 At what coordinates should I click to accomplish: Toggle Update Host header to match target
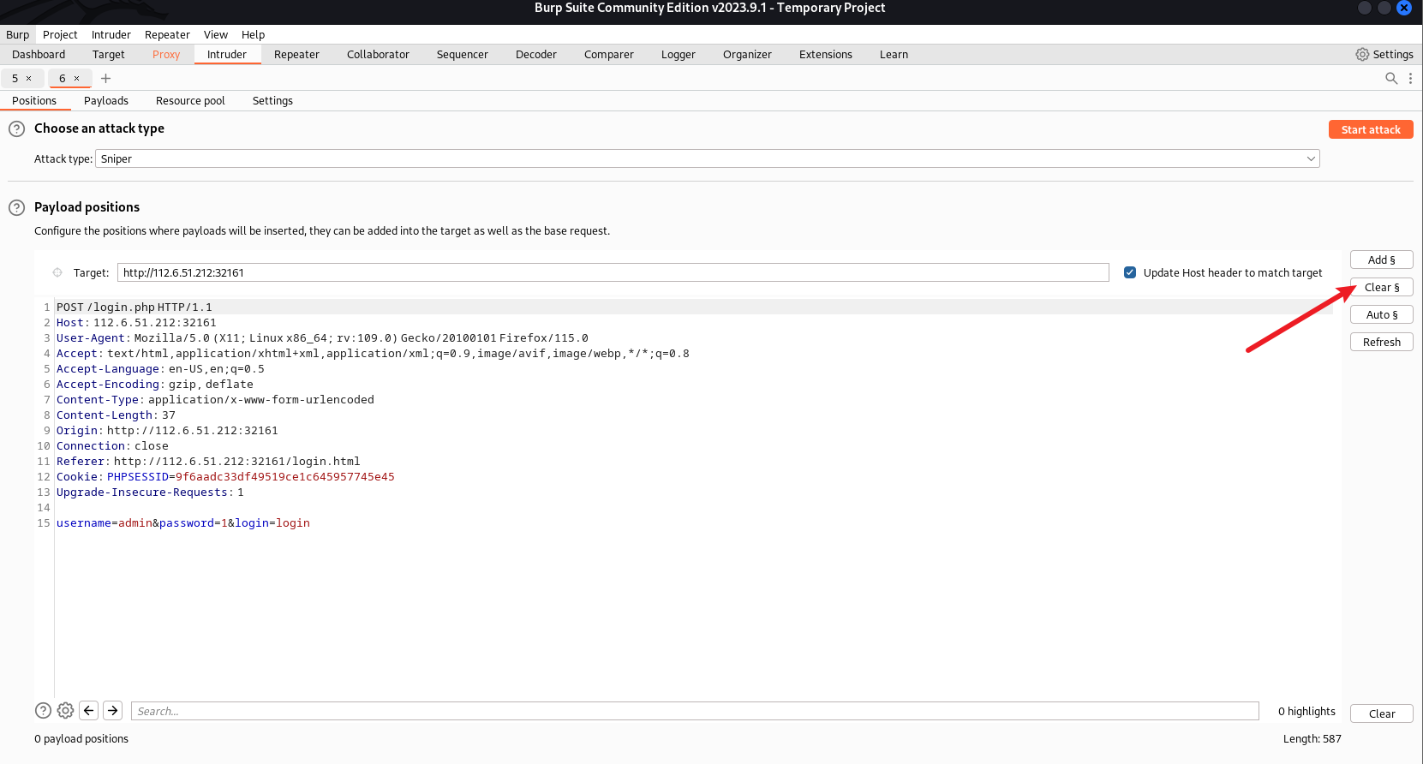pyautogui.click(x=1130, y=272)
